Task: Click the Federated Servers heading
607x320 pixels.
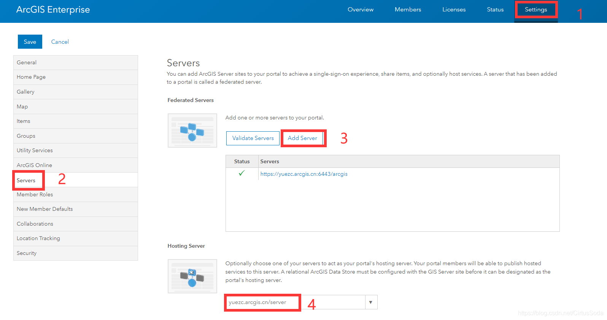Action: point(191,100)
